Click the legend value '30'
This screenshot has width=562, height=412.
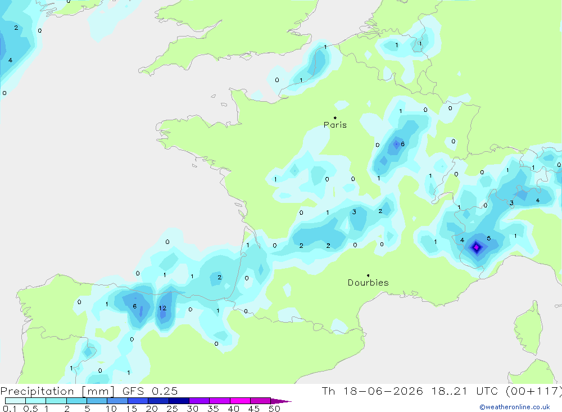point(193,409)
